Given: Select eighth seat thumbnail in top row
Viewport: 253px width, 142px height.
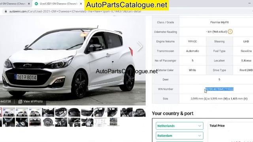Looking at the screenshot, I should pyautogui.click(x=100, y=112).
